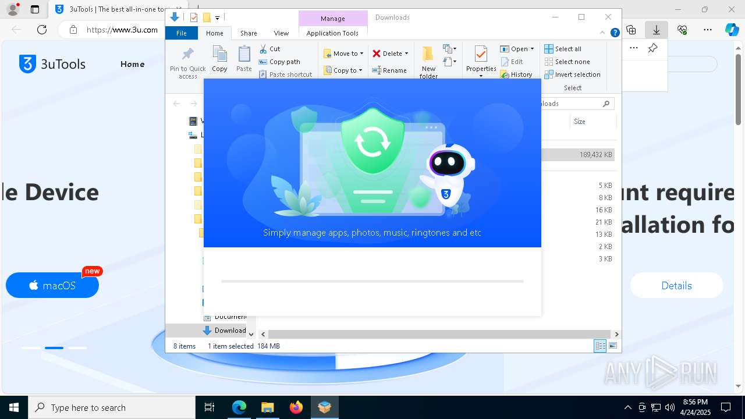Screen dimensions: 745x419
Task: Switch to the Home ribbon tab
Action: pyautogui.click(x=214, y=33)
